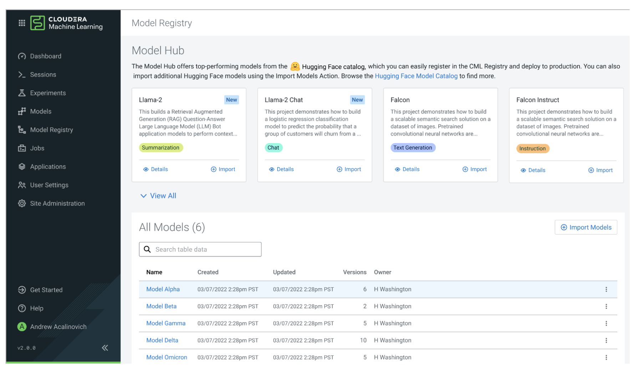Click the Summarization tag on Llama-2
The image size is (637, 376).
pyautogui.click(x=161, y=148)
